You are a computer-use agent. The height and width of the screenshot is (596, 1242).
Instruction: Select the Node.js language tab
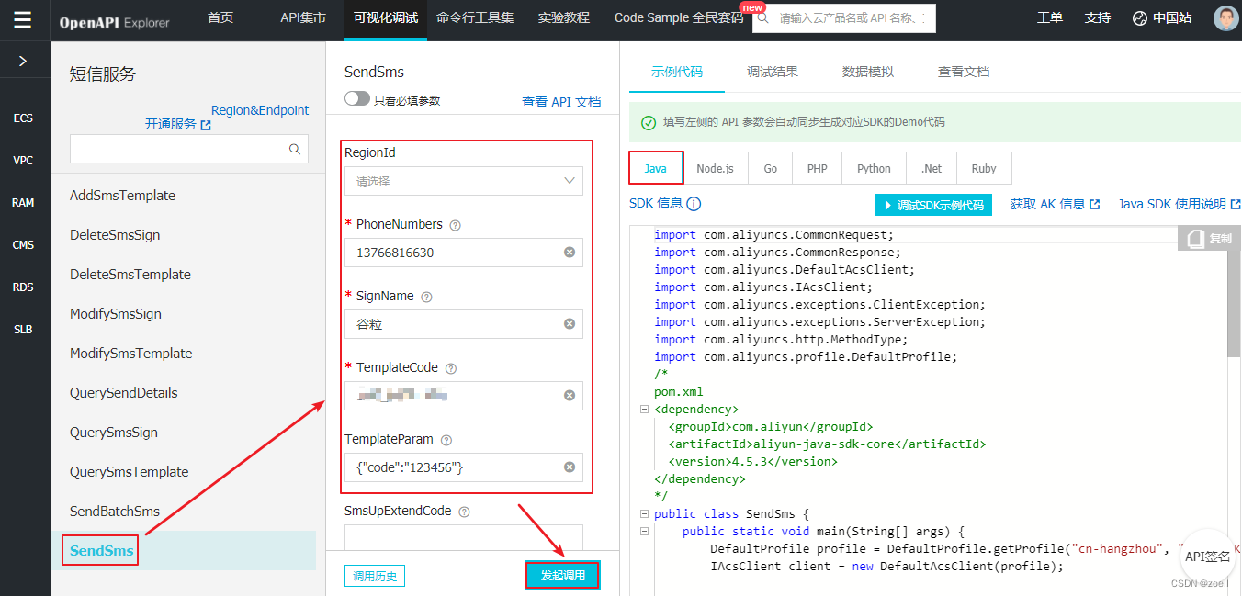pyautogui.click(x=716, y=169)
